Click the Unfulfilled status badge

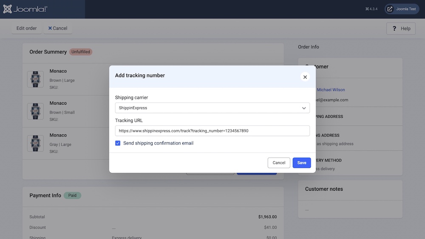pyautogui.click(x=81, y=52)
